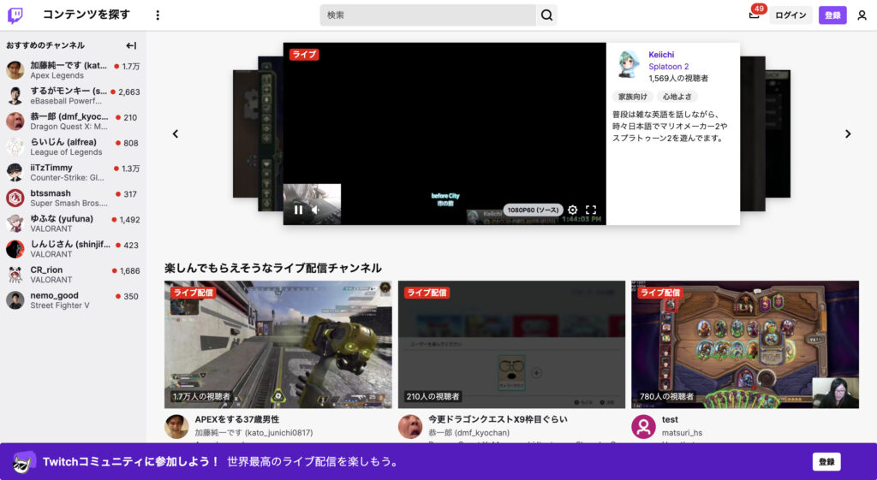The width and height of the screenshot is (877, 480).
Task: Show the previous carousel stream
Action: coord(176,133)
